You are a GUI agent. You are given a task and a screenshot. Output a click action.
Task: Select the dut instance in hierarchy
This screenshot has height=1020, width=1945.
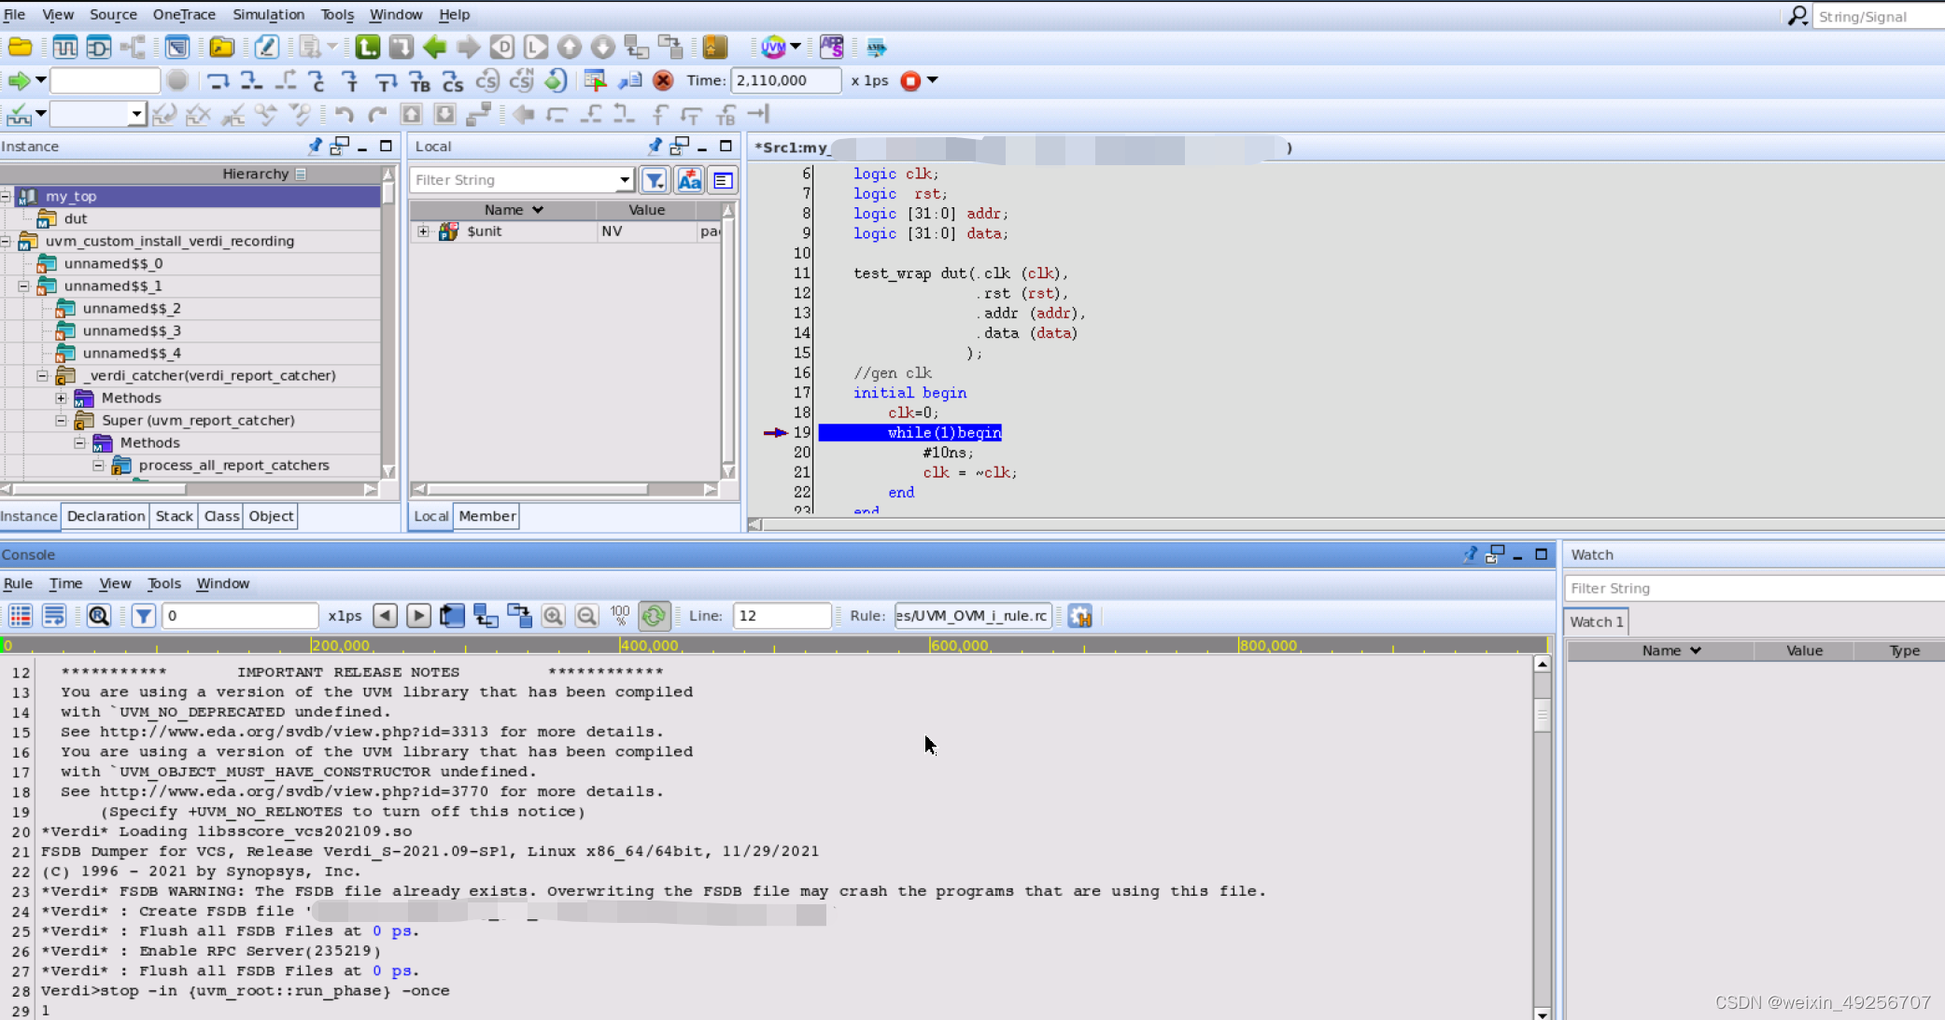point(76,218)
